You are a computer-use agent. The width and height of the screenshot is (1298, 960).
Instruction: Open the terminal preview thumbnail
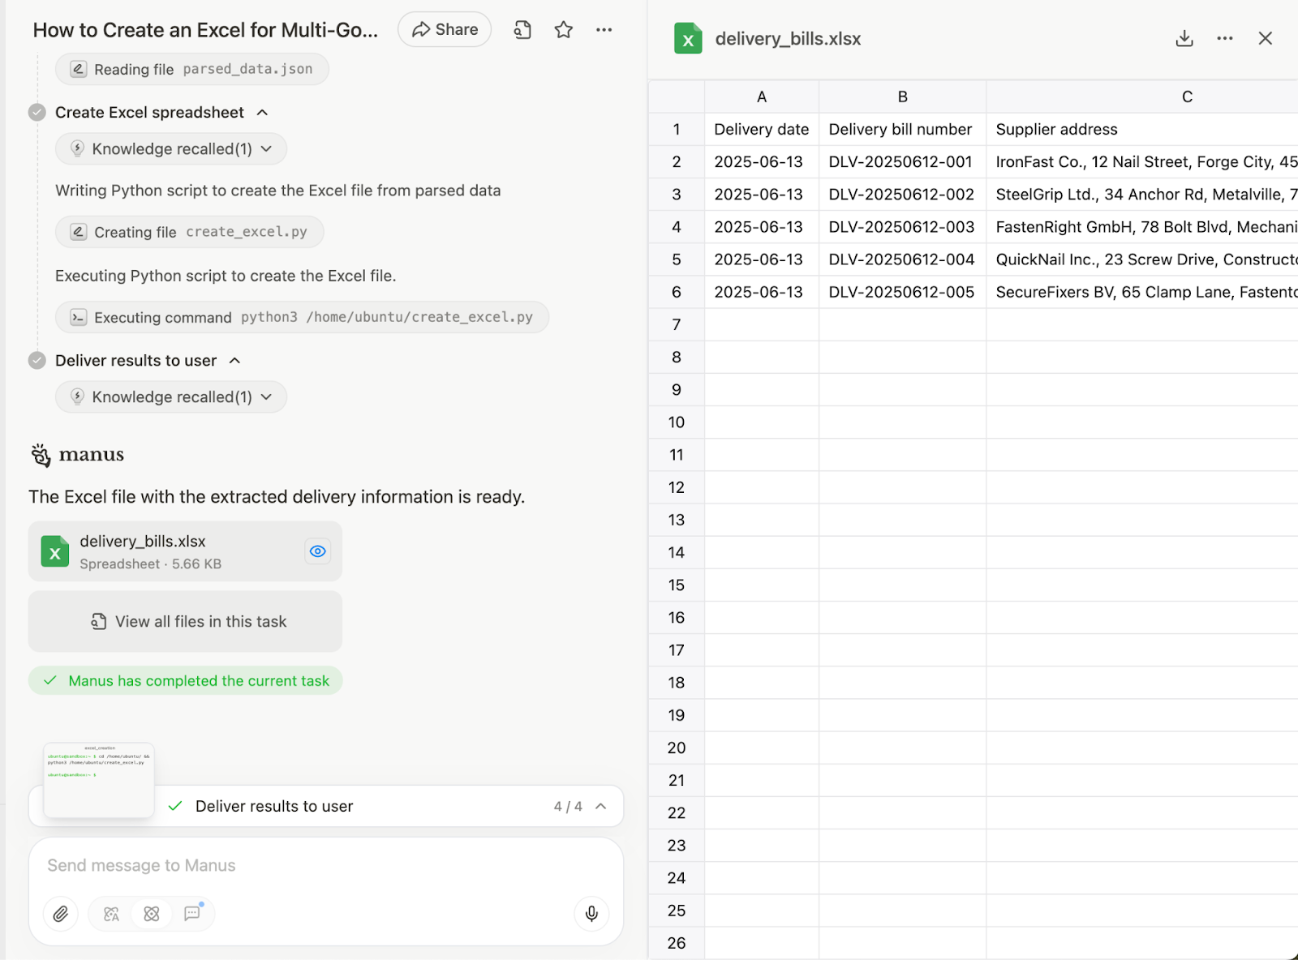[99, 779]
